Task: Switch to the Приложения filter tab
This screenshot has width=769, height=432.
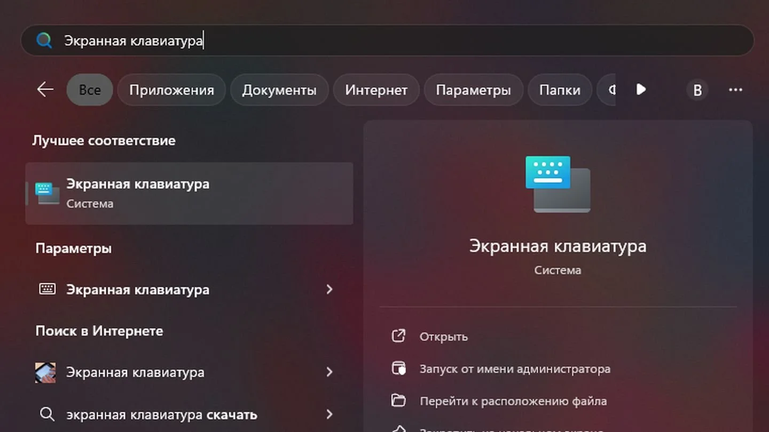Action: click(171, 90)
